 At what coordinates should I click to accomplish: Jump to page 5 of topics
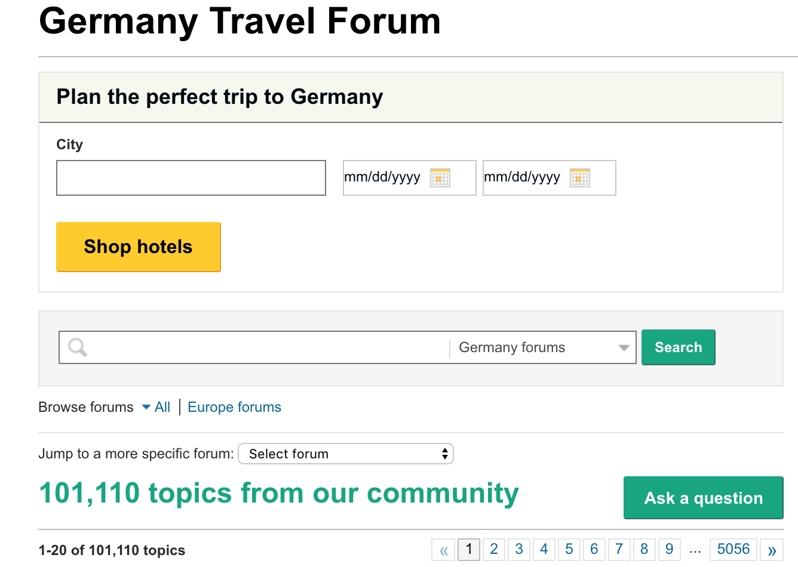569,549
